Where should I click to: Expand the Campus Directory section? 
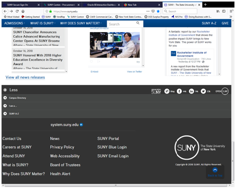[5, 98]
